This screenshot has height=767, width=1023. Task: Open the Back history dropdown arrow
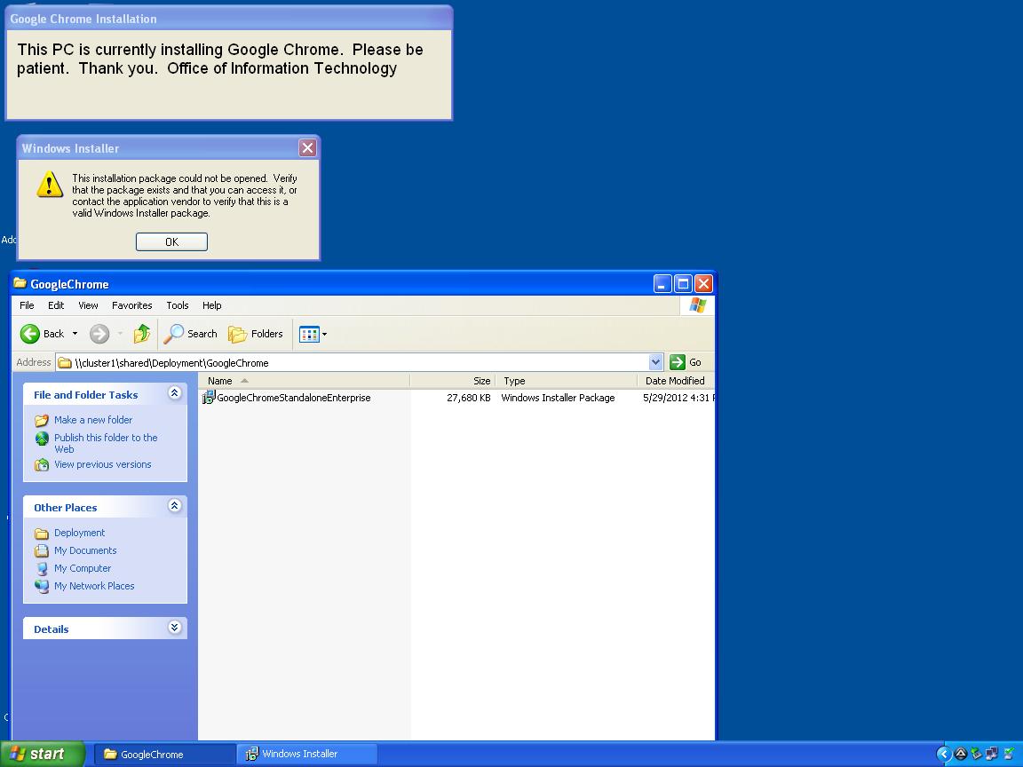pyautogui.click(x=75, y=334)
